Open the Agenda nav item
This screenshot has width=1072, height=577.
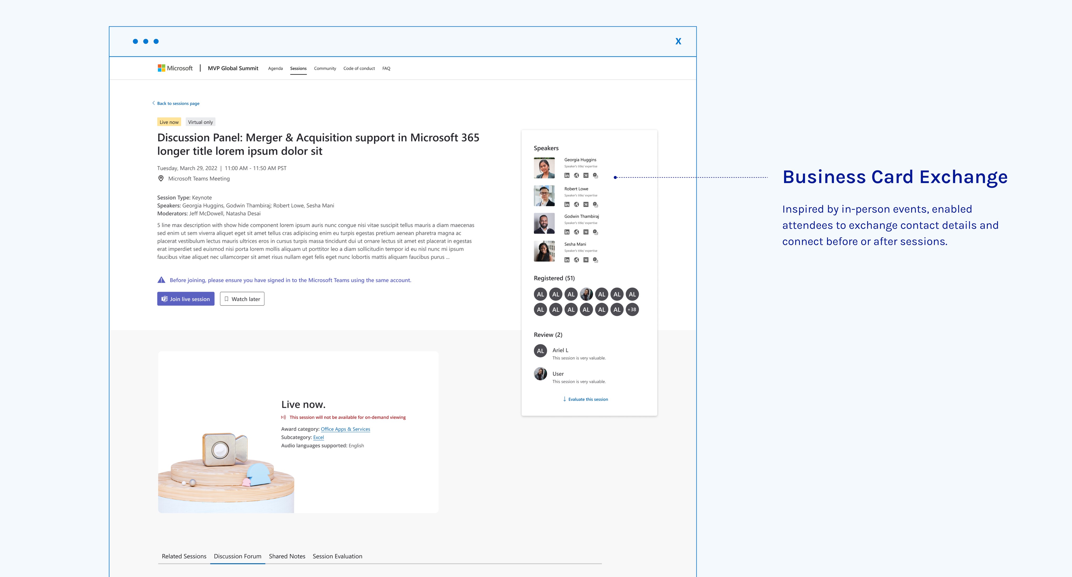pos(275,68)
